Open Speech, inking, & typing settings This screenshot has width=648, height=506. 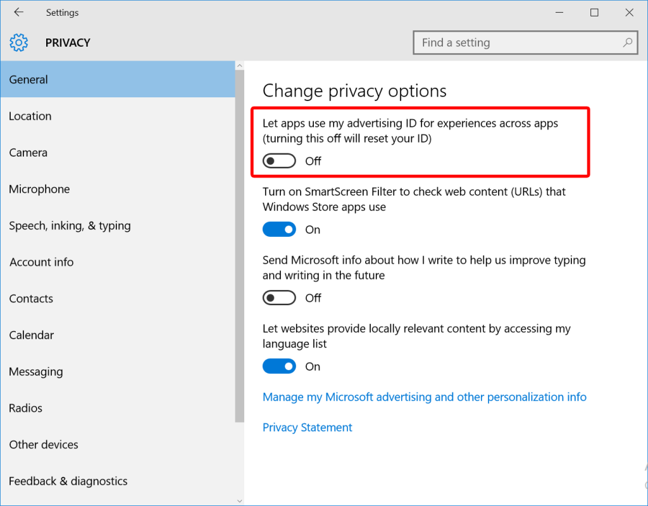click(70, 226)
